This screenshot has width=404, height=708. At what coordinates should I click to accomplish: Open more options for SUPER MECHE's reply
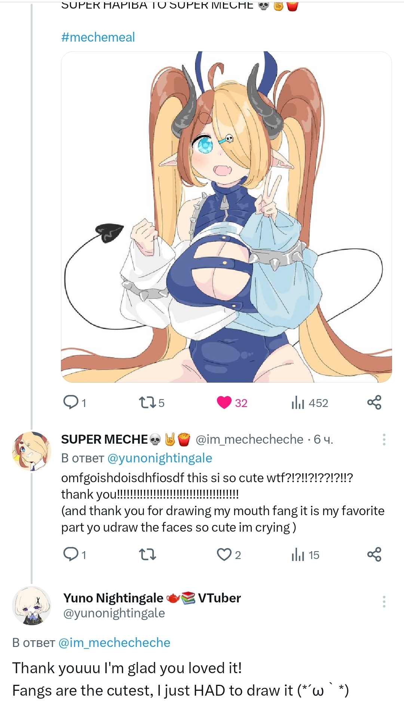pos(384,440)
